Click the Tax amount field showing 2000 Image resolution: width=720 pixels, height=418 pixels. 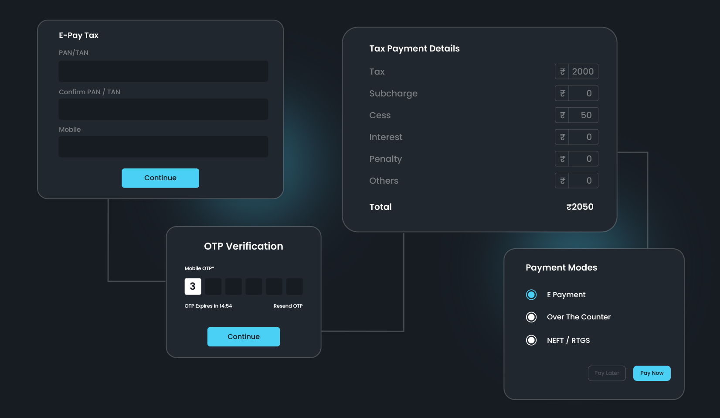583,72
